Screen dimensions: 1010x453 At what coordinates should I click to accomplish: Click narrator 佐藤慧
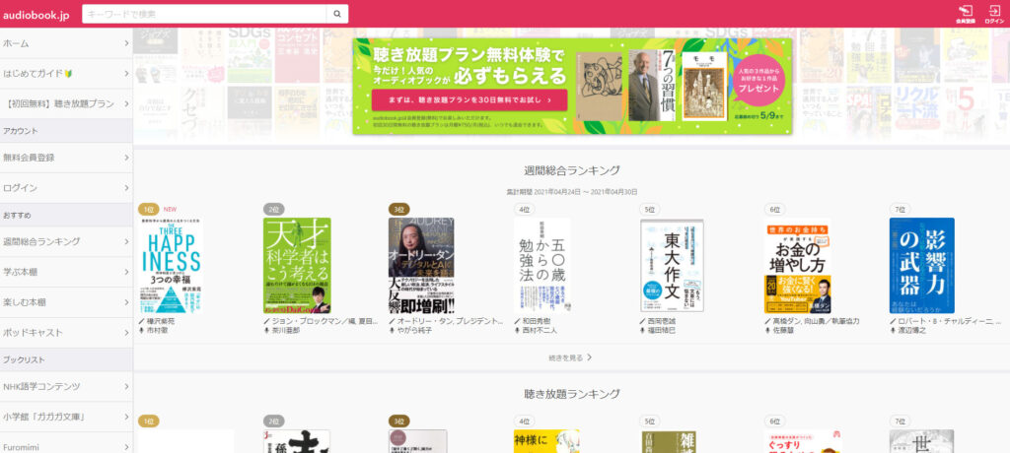783,331
